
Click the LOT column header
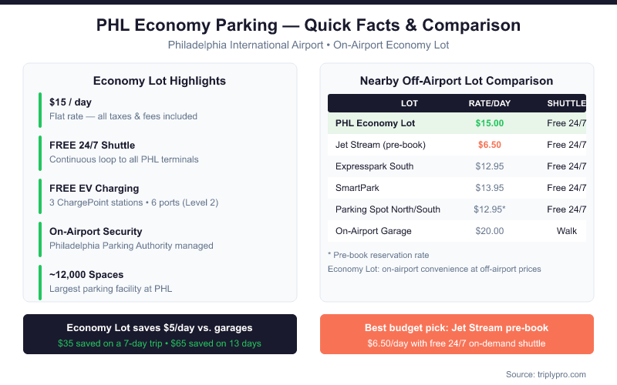tap(410, 103)
